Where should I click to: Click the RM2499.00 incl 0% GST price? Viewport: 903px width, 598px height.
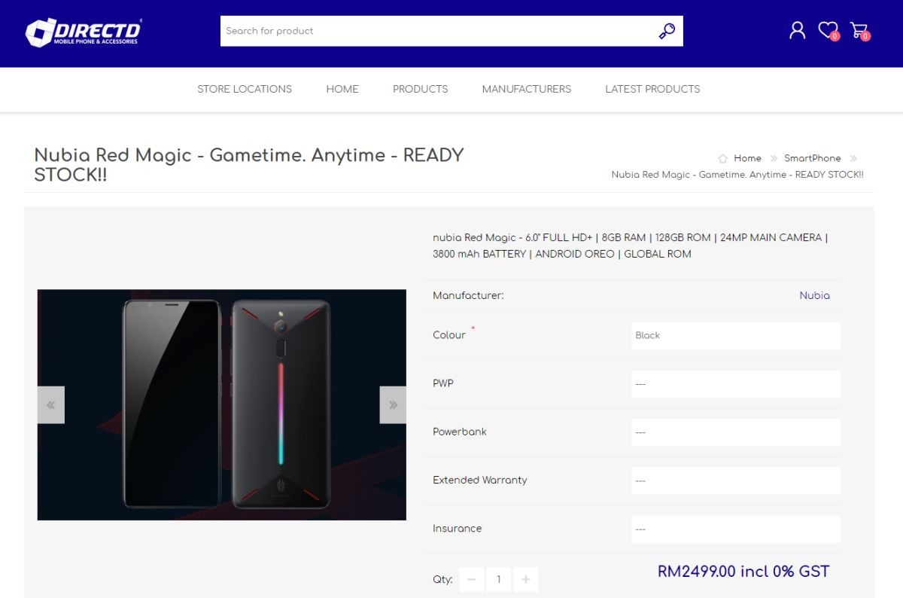coord(743,572)
